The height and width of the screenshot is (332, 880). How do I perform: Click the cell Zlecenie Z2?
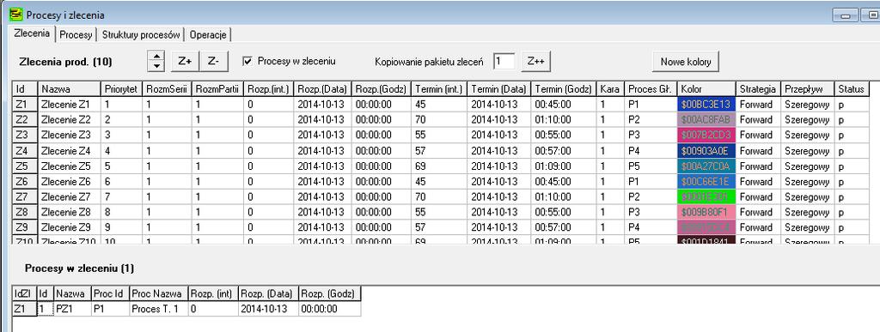[x=69, y=120]
